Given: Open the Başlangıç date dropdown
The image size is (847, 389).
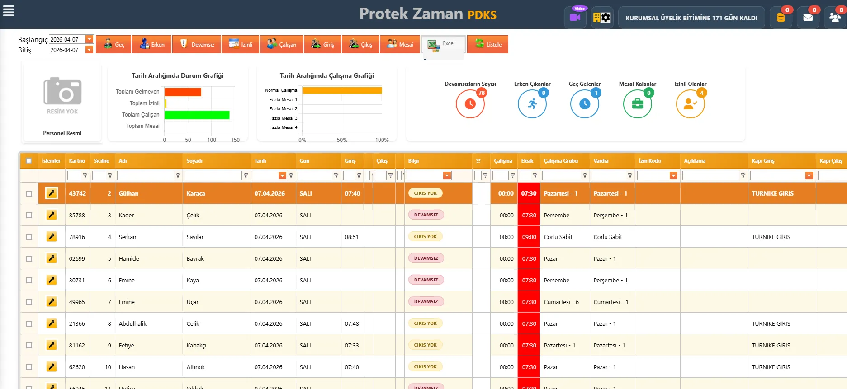Looking at the screenshot, I should point(89,40).
